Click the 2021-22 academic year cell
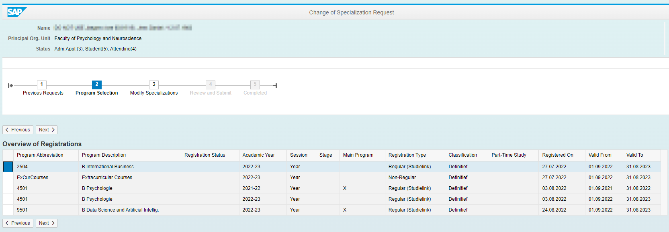Screen dimensions: 669x232 [x=263, y=188]
